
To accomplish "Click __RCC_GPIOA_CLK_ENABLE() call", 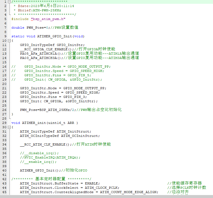I will (x=46, y=49).
